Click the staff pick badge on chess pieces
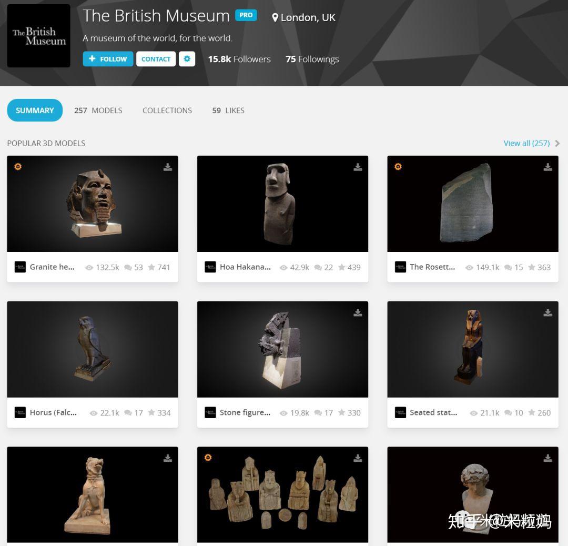 (x=208, y=457)
